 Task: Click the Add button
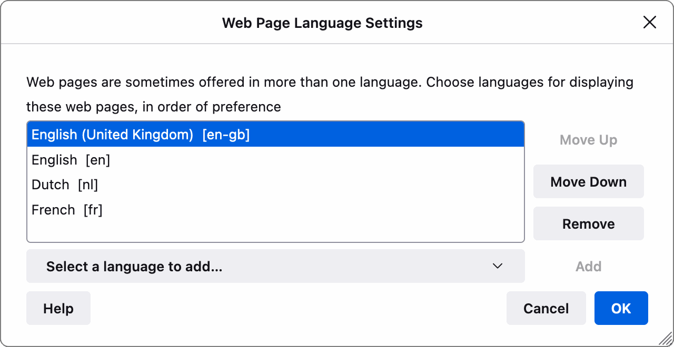click(588, 267)
